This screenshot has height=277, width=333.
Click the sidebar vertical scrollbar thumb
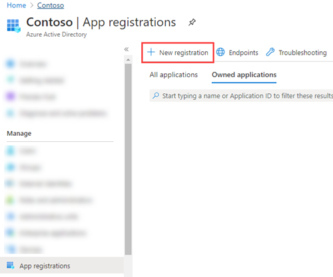[x=128, y=159]
